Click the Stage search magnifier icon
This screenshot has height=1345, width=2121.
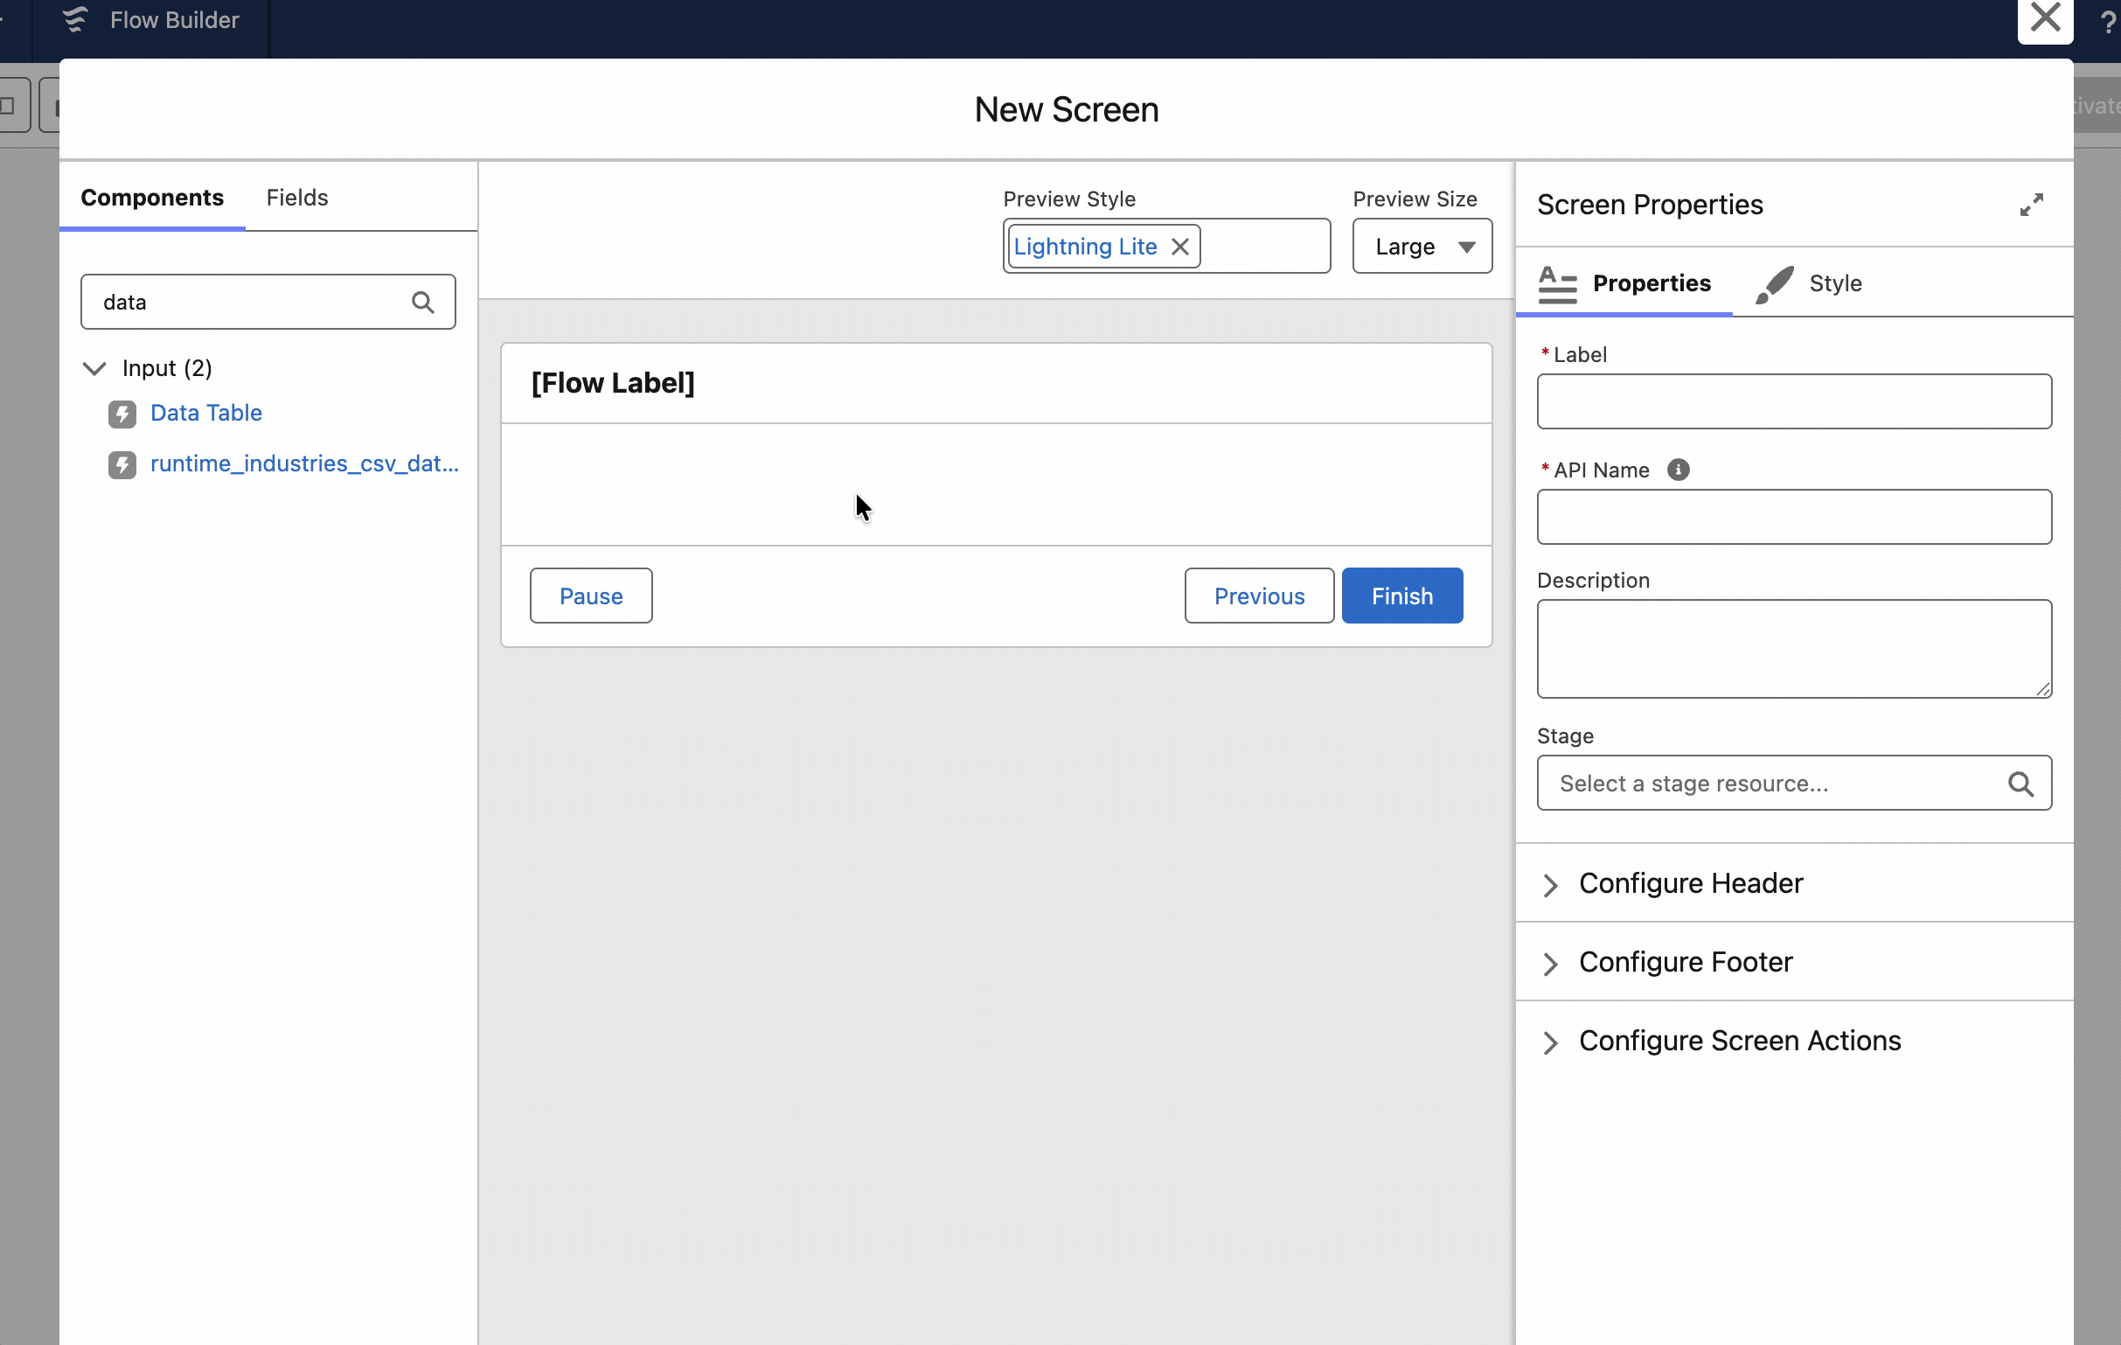click(2020, 784)
